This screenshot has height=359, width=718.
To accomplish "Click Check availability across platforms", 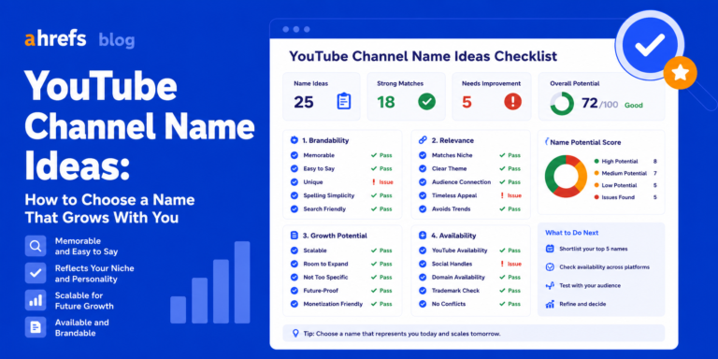I will tap(604, 267).
